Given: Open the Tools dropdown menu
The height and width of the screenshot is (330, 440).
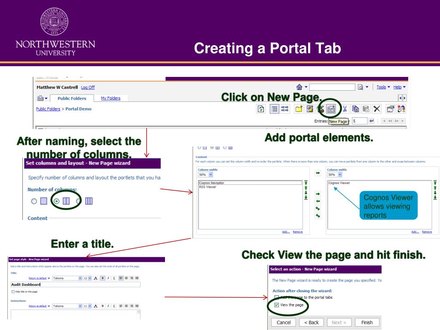Looking at the screenshot, I should click(383, 87).
